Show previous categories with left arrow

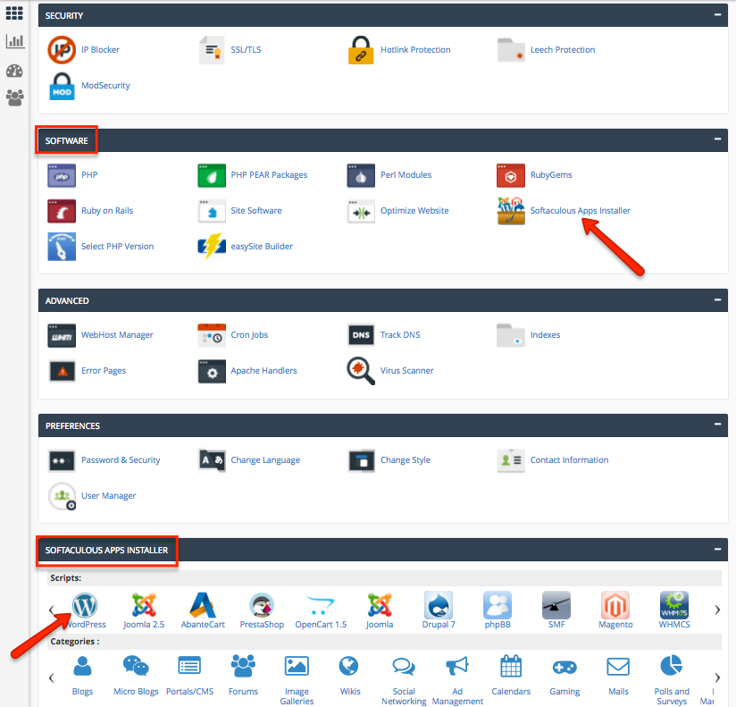coord(52,678)
